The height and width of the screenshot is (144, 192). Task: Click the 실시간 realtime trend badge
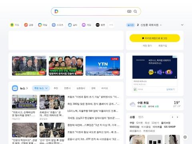[130, 25]
